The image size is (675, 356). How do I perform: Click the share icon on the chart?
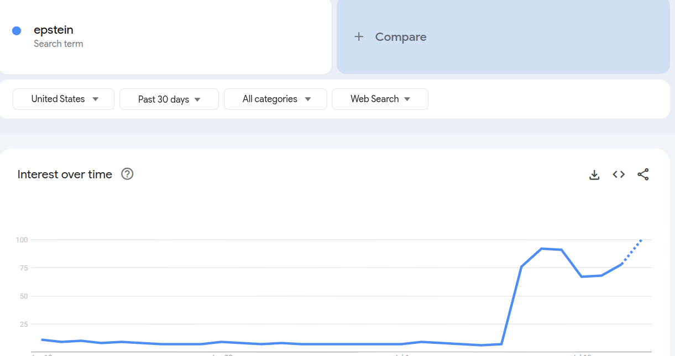(643, 174)
